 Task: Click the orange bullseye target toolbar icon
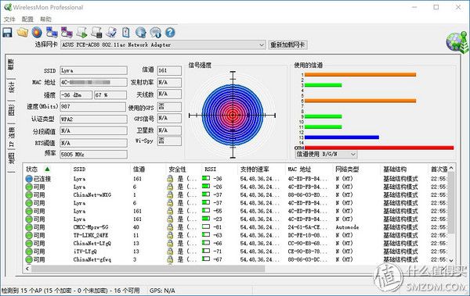(37, 32)
